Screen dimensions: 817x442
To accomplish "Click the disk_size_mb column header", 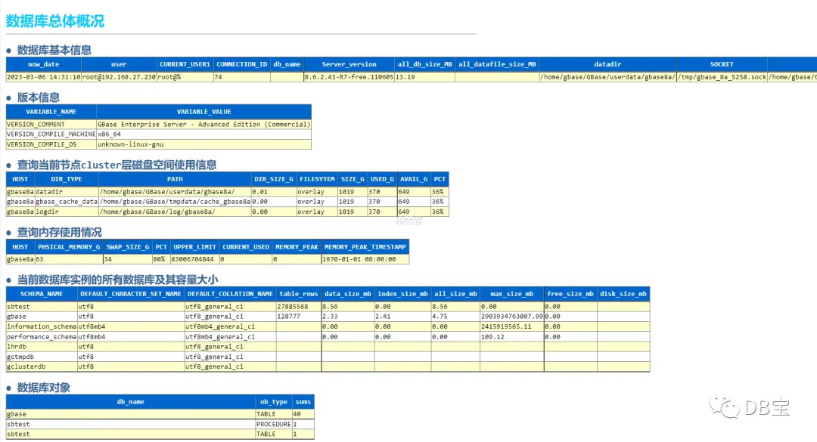I will [623, 294].
